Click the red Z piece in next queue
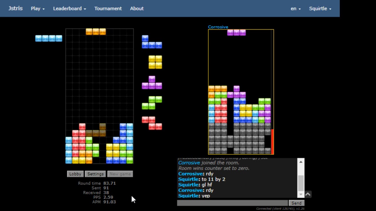This screenshot has height=211, width=376. [x=152, y=123]
